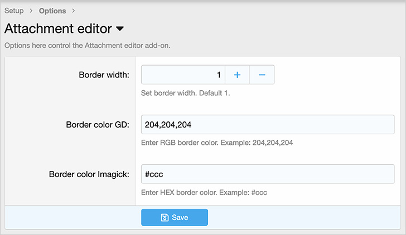Go to the Options breadcrumb link
406x235 pixels.
tap(52, 11)
